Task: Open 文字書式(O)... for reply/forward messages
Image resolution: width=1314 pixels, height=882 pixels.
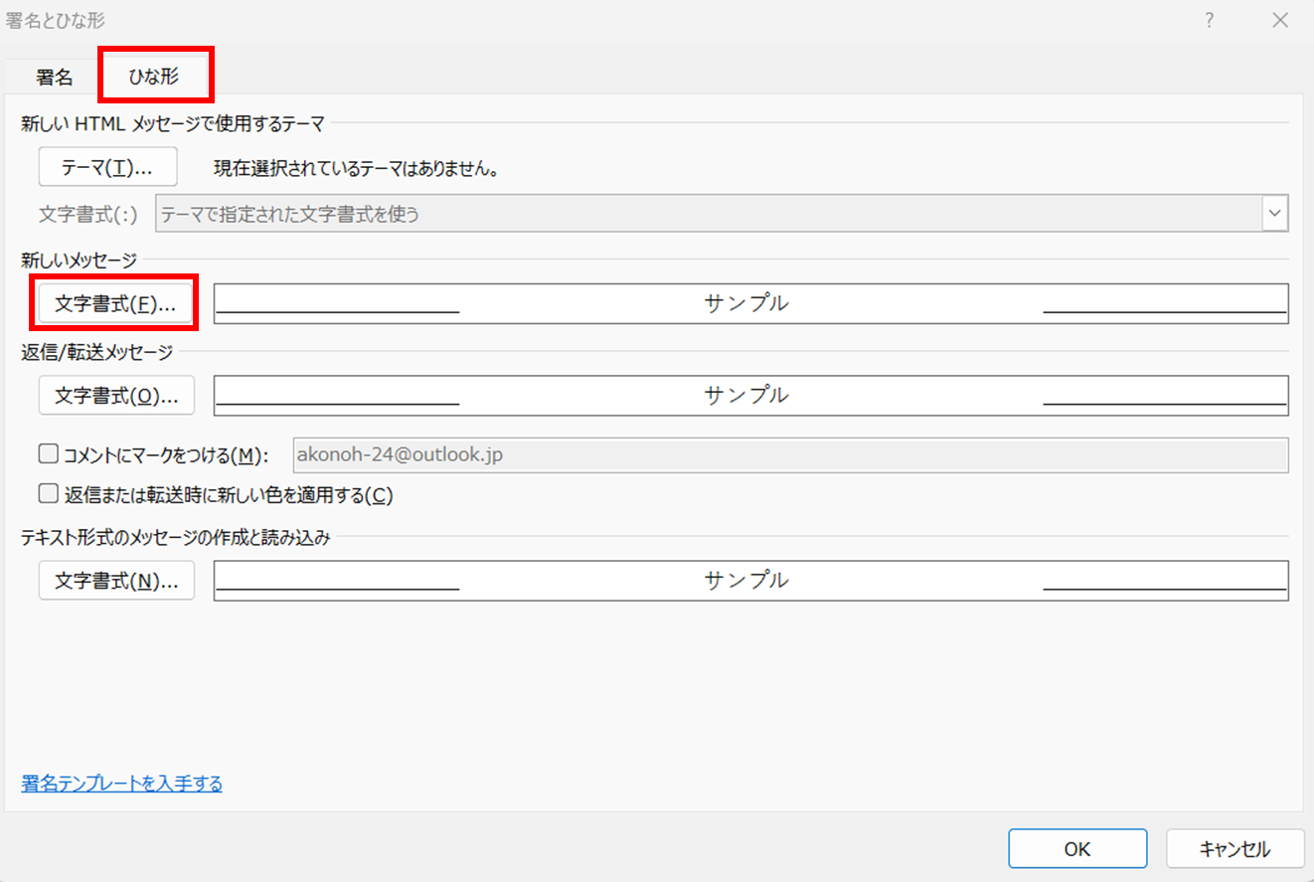Action: [x=115, y=395]
